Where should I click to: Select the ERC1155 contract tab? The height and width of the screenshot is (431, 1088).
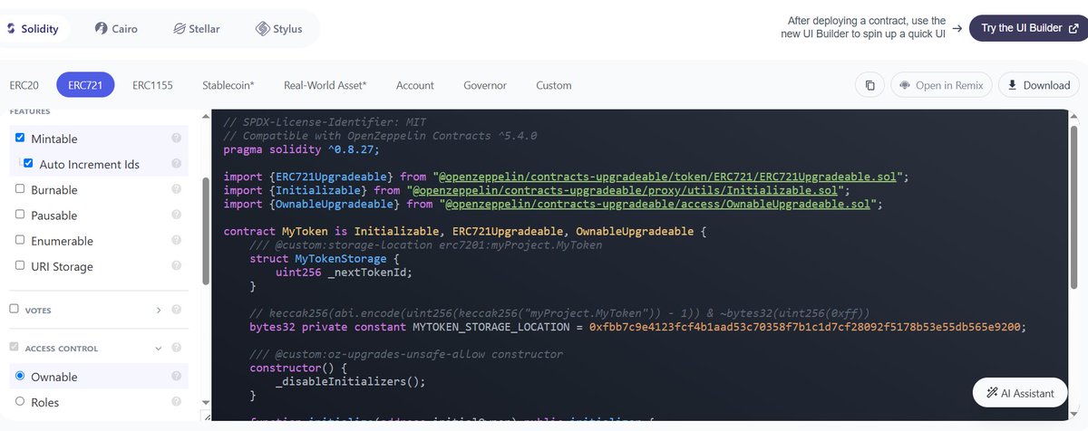154,85
